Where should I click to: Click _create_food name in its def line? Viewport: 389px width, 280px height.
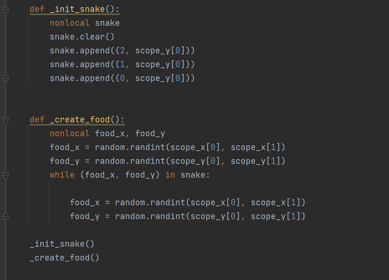(x=80, y=120)
